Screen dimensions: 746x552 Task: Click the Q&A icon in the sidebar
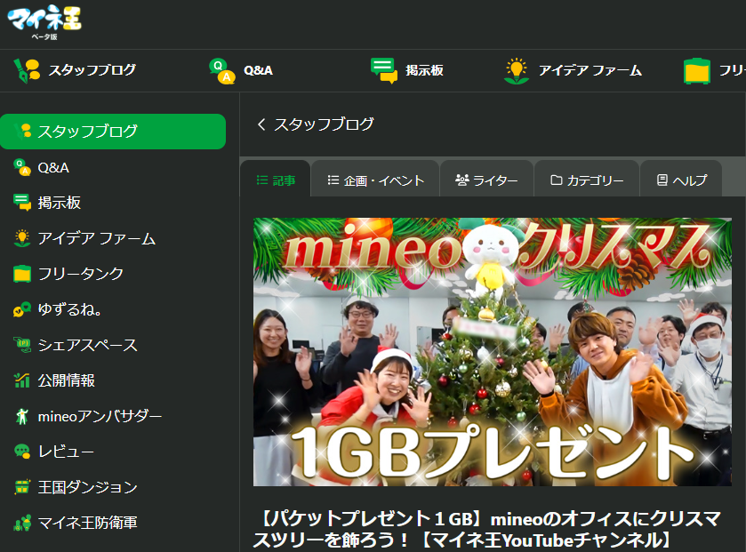coord(22,167)
